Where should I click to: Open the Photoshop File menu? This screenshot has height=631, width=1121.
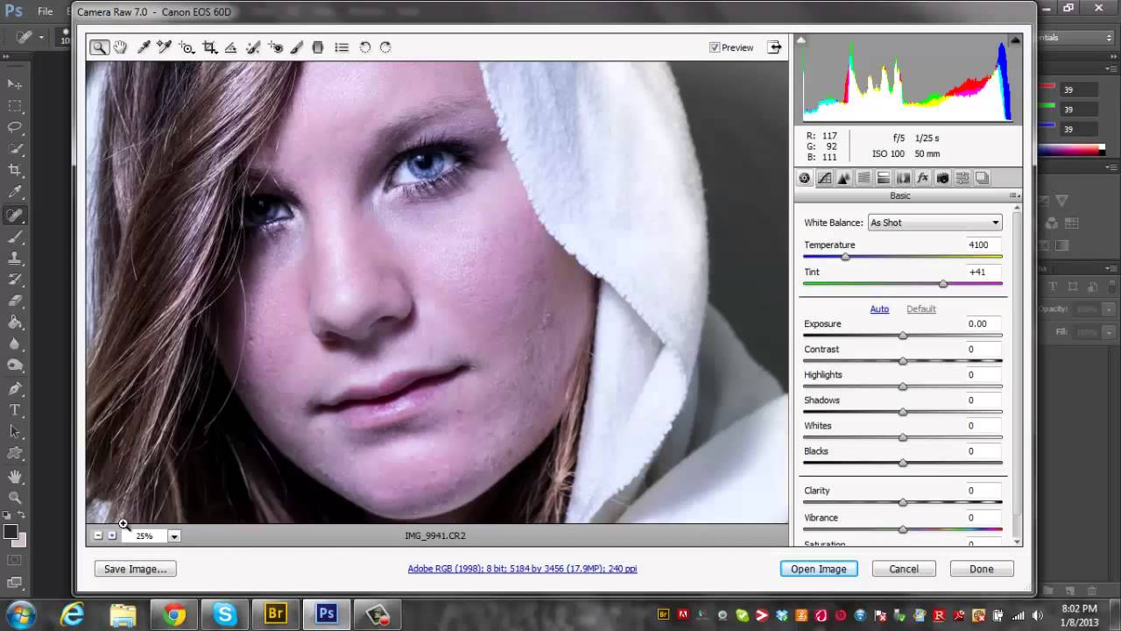pyautogui.click(x=45, y=11)
